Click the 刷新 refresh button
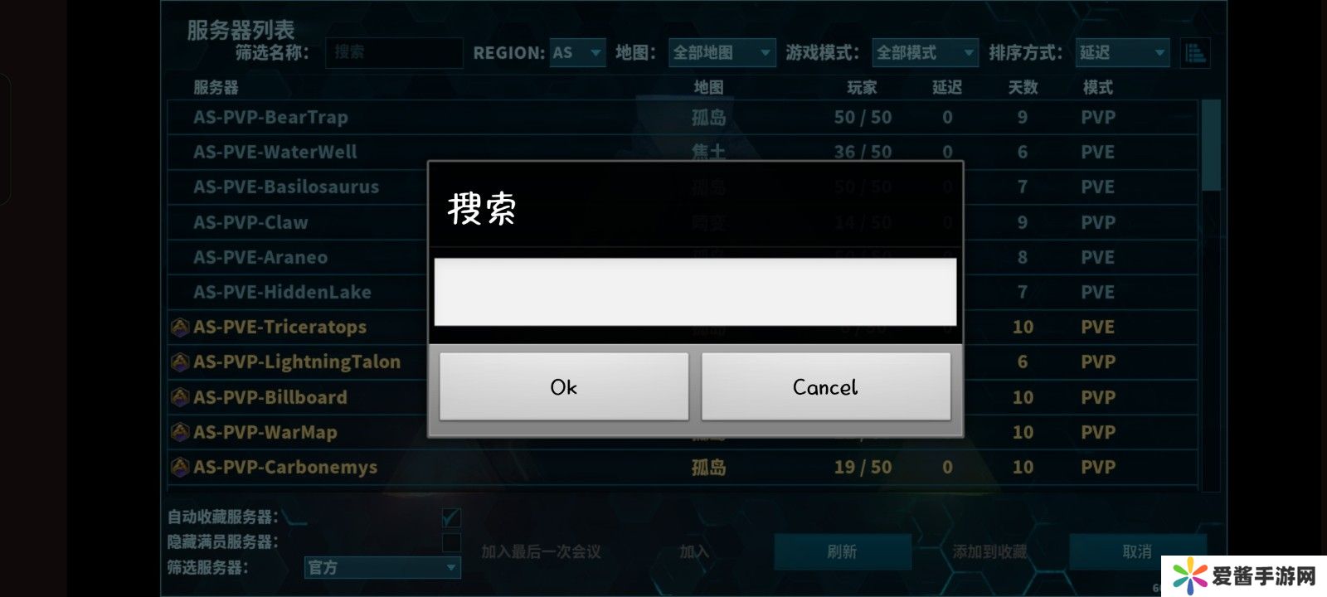Screen dimensions: 1327x597 pyautogui.click(x=843, y=551)
